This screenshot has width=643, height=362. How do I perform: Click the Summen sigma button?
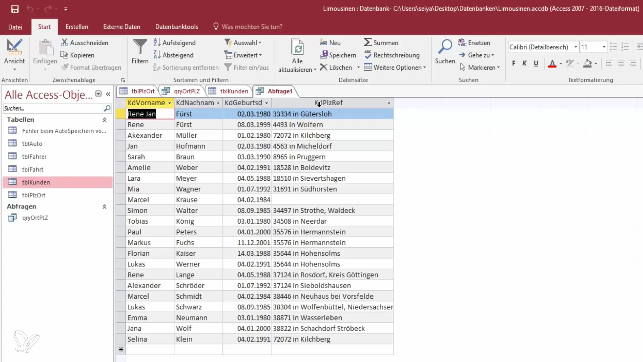coord(381,43)
